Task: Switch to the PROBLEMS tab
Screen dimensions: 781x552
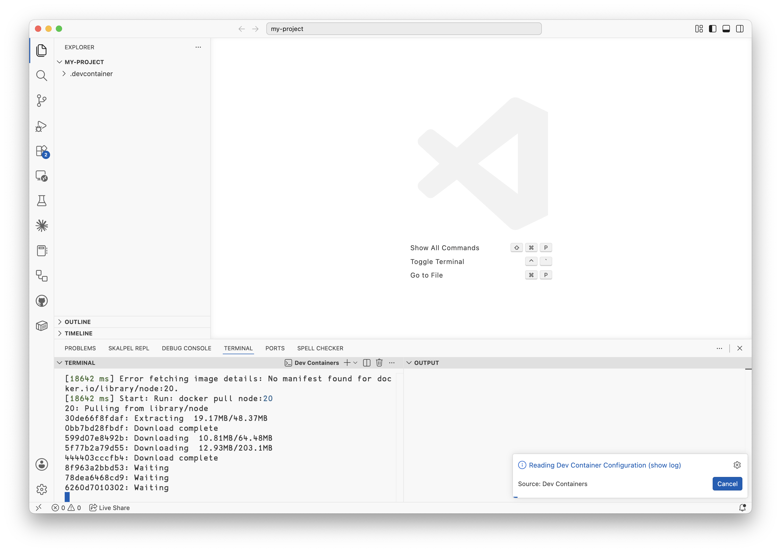Action: (x=80, y=348)
